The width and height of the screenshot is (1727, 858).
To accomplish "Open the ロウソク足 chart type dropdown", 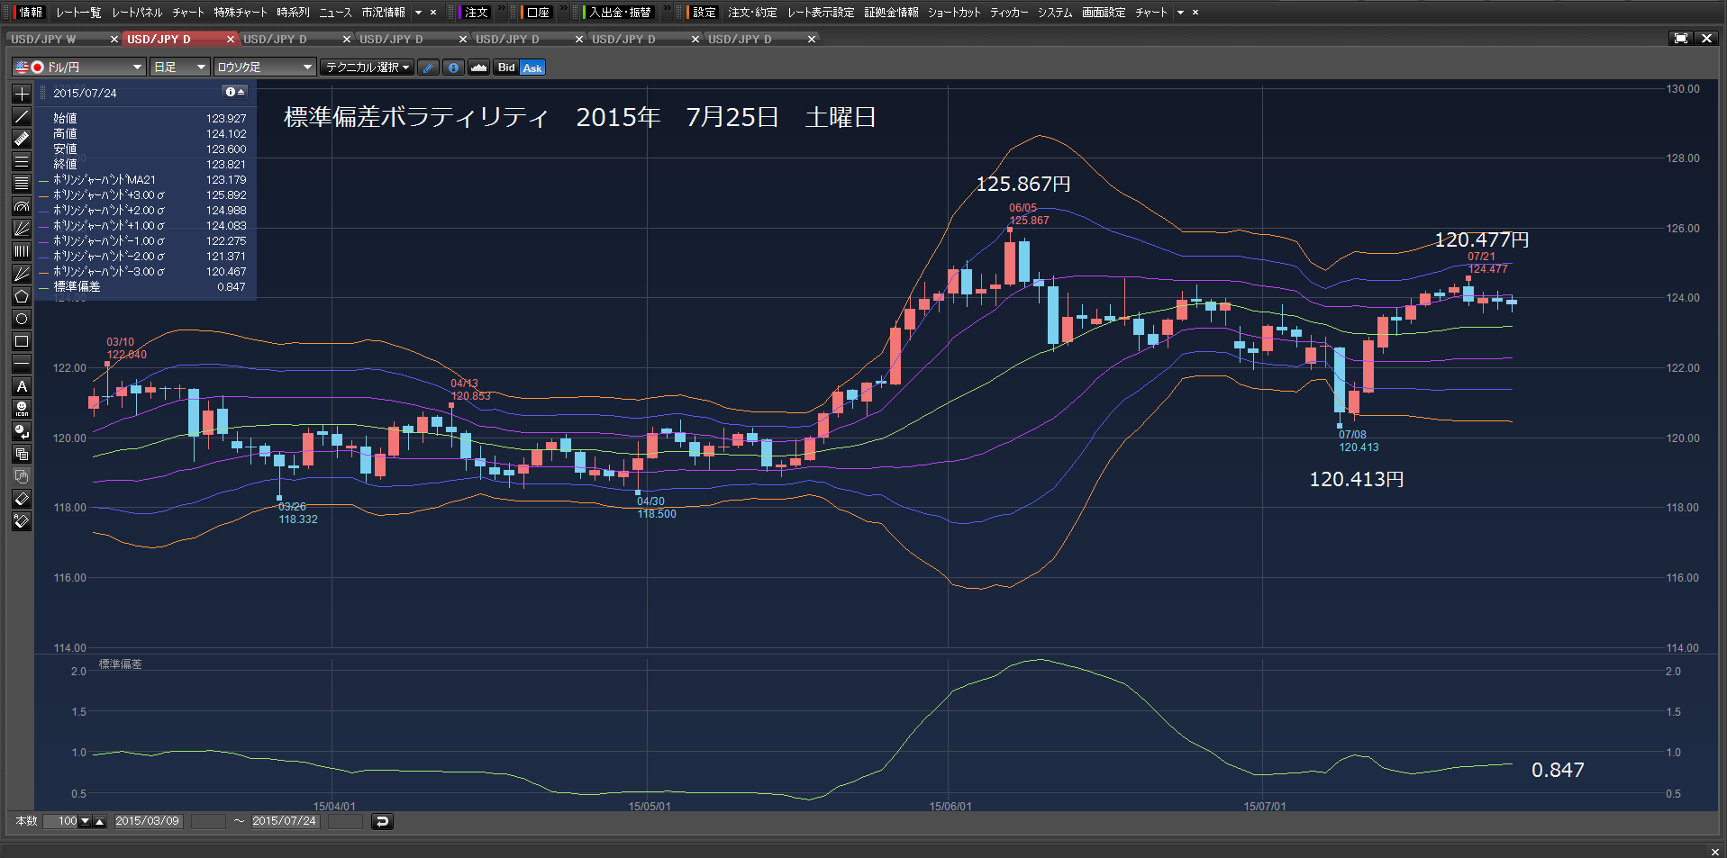I will pyautogui.click(x=265, y=68).
